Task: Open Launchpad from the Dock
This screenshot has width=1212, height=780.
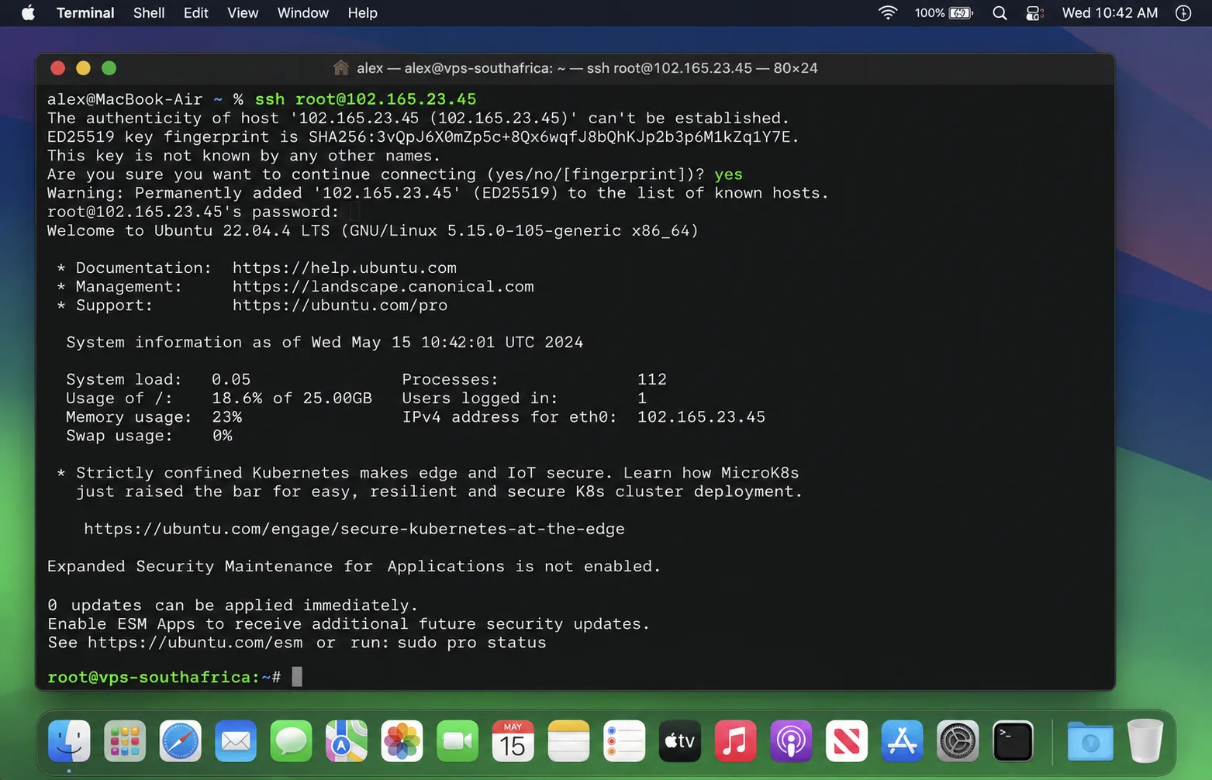Action: tap(125, 741)
